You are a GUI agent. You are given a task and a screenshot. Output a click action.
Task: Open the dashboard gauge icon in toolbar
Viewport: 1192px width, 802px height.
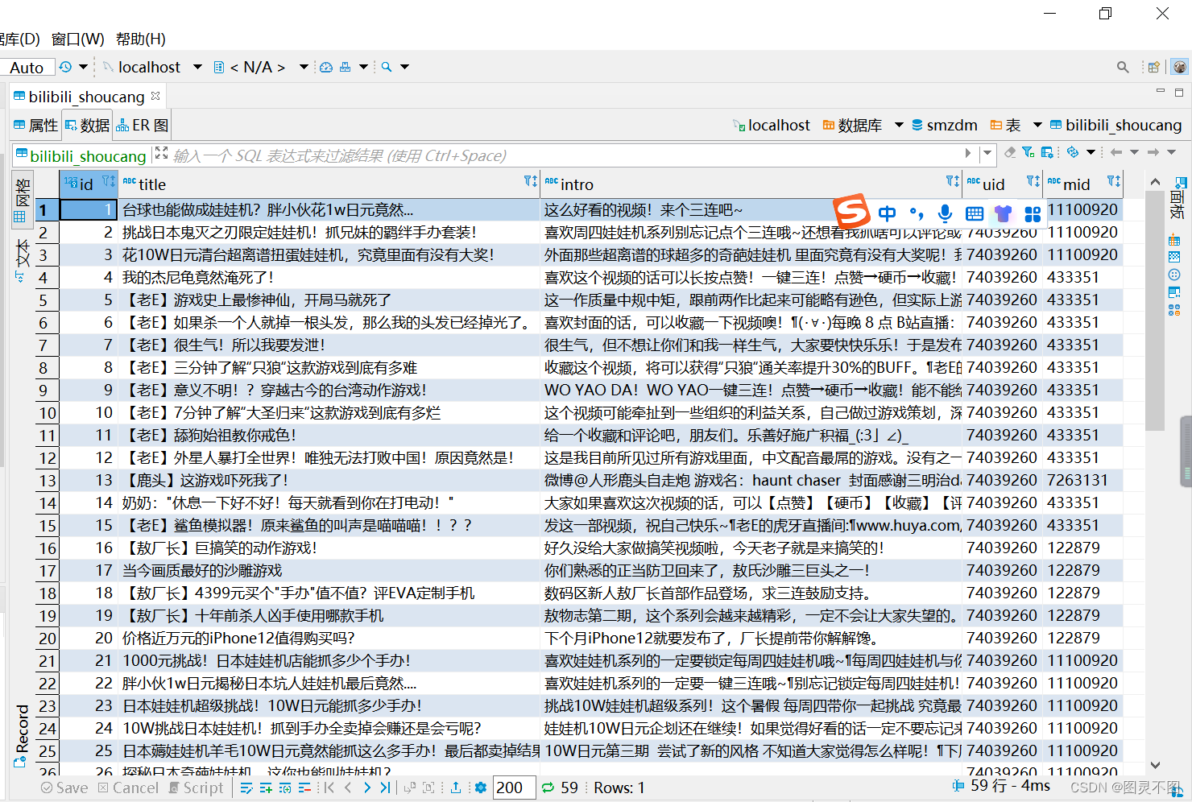(326, 67)
